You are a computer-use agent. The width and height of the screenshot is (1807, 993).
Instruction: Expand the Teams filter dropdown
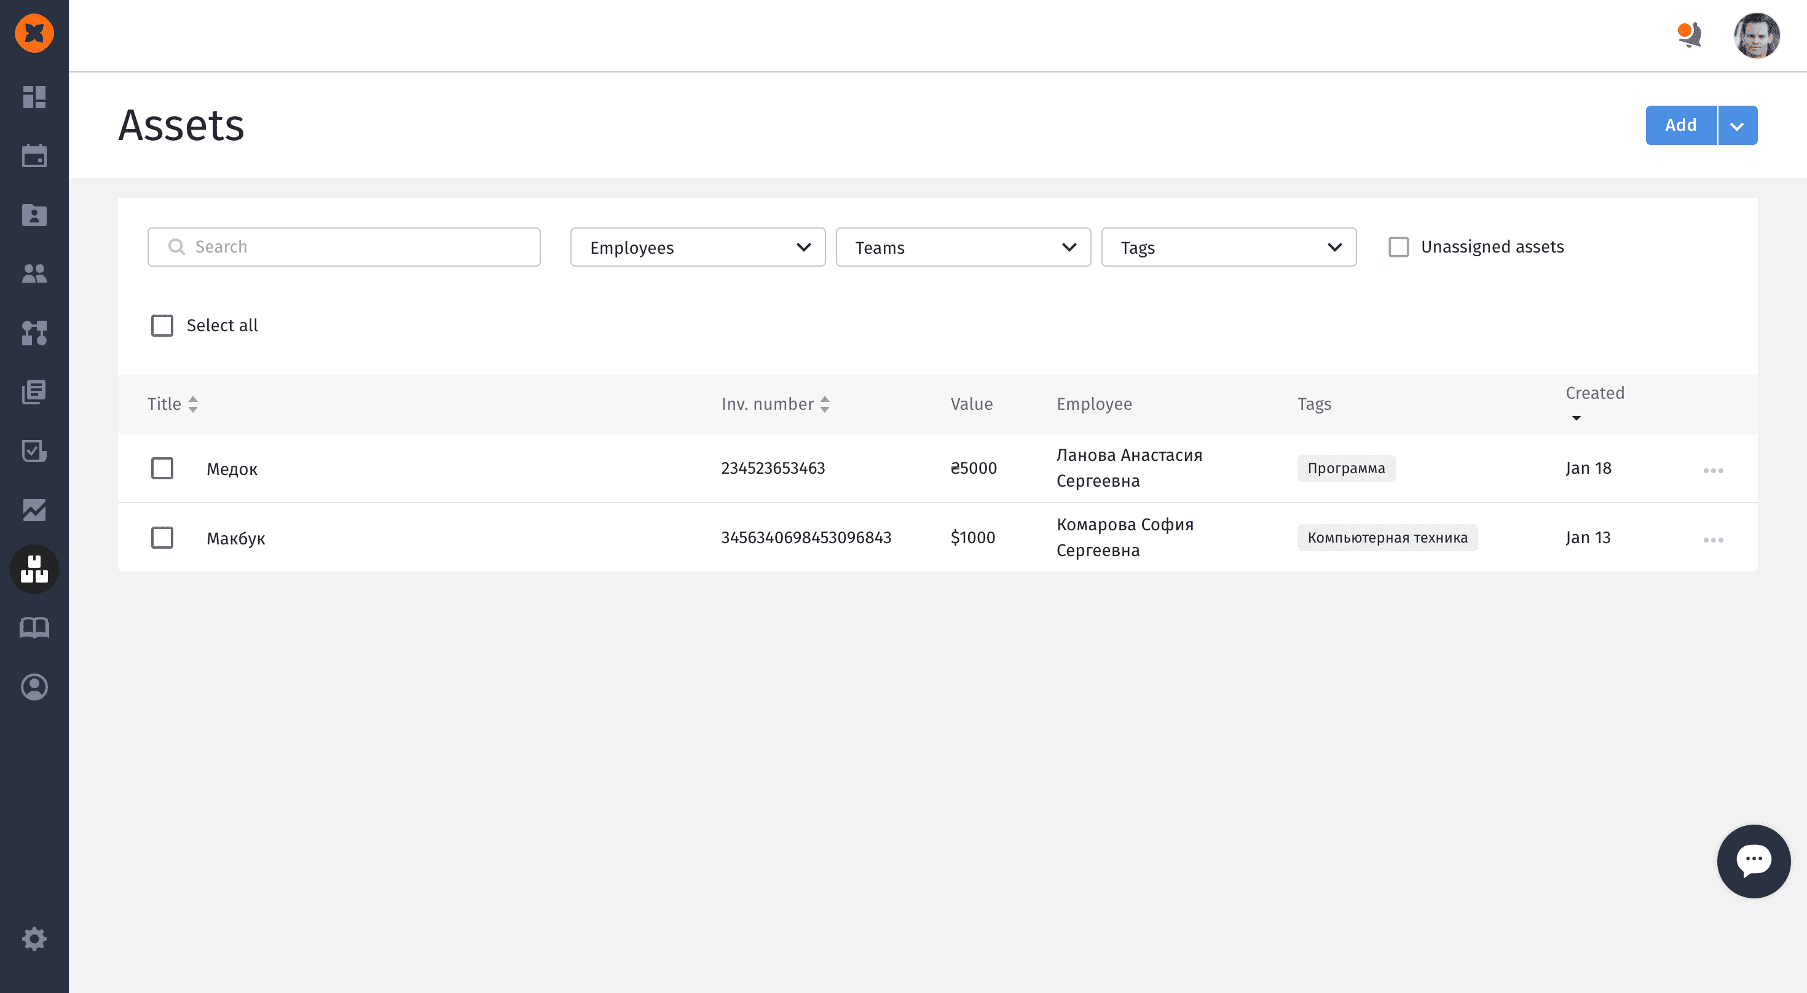[x=963, y=247]
